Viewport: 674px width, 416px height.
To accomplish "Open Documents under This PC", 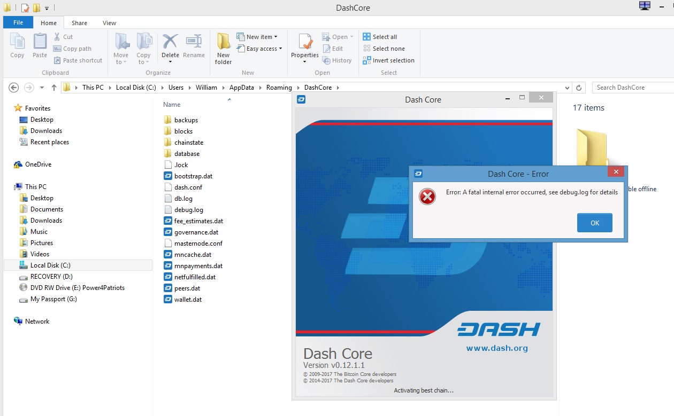I will pos(47,209).
